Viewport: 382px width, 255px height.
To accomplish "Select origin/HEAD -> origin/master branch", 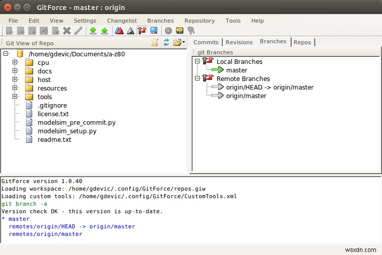I will tap(270, 88).
